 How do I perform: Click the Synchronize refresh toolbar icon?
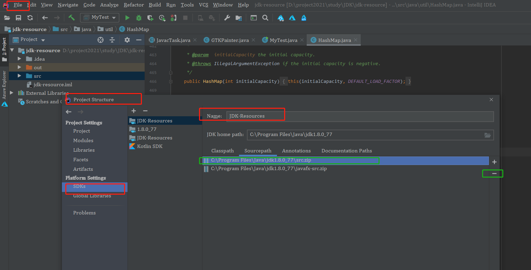tap(30, 18)
